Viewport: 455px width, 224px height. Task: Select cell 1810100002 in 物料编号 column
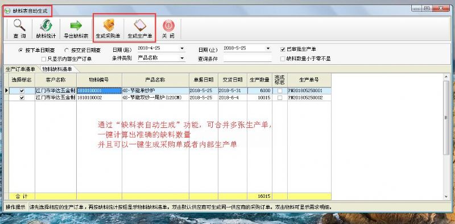99,98
